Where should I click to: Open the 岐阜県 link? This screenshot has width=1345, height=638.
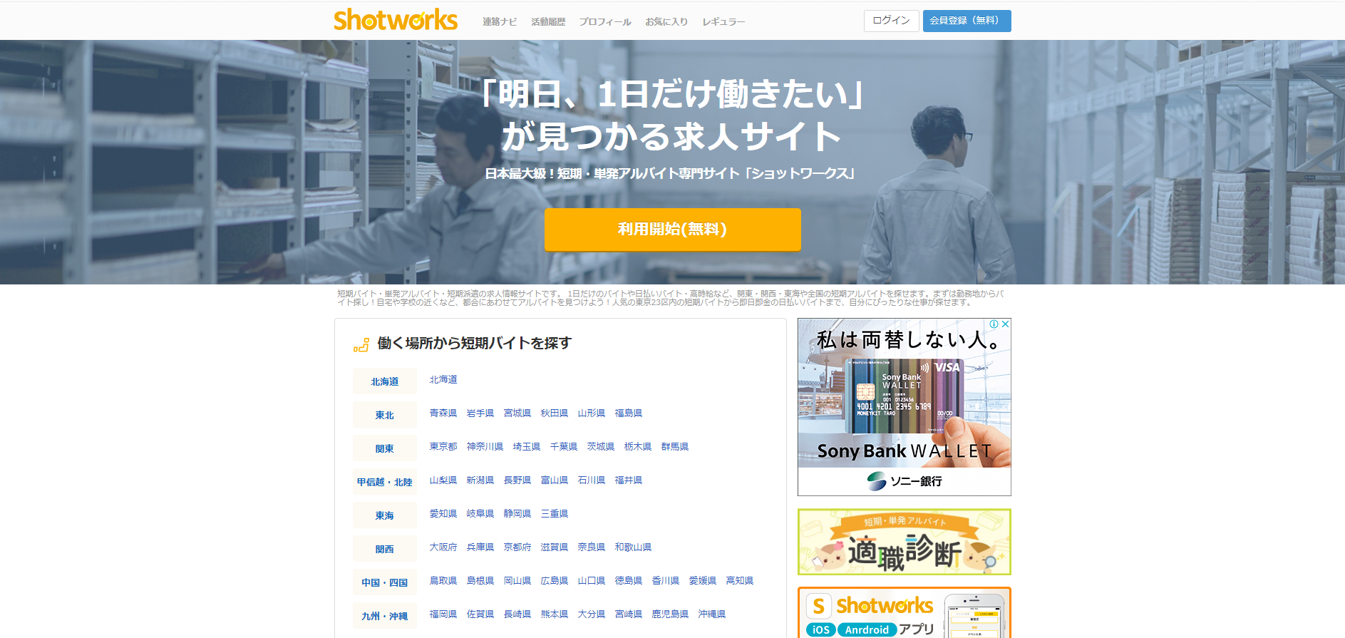click(480, 513)
